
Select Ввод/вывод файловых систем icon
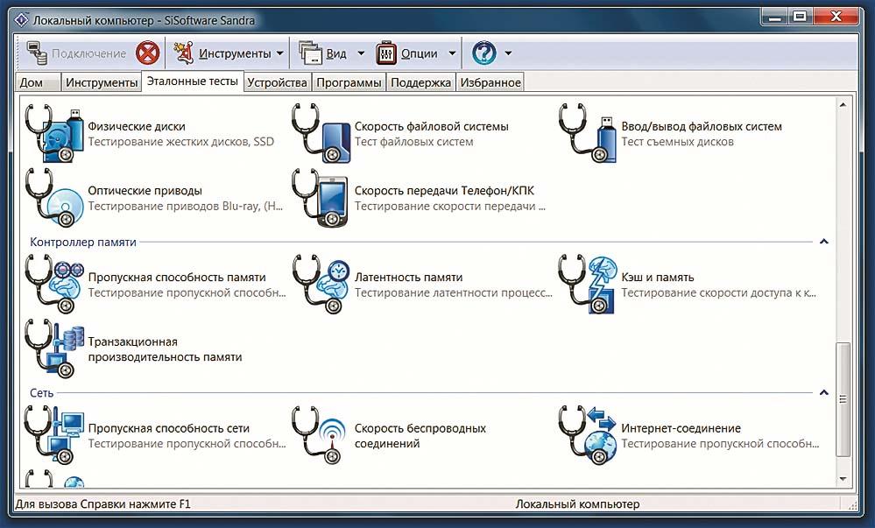588,133
